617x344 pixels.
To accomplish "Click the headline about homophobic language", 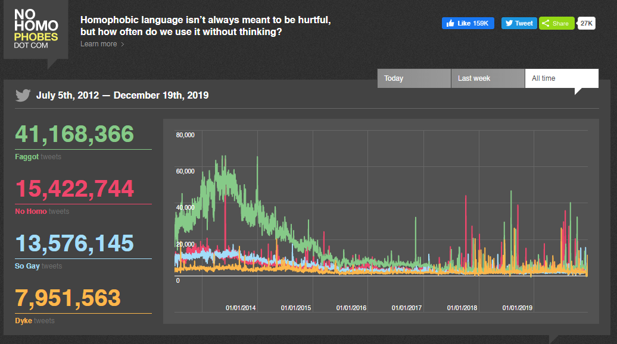I will [205, 26].
